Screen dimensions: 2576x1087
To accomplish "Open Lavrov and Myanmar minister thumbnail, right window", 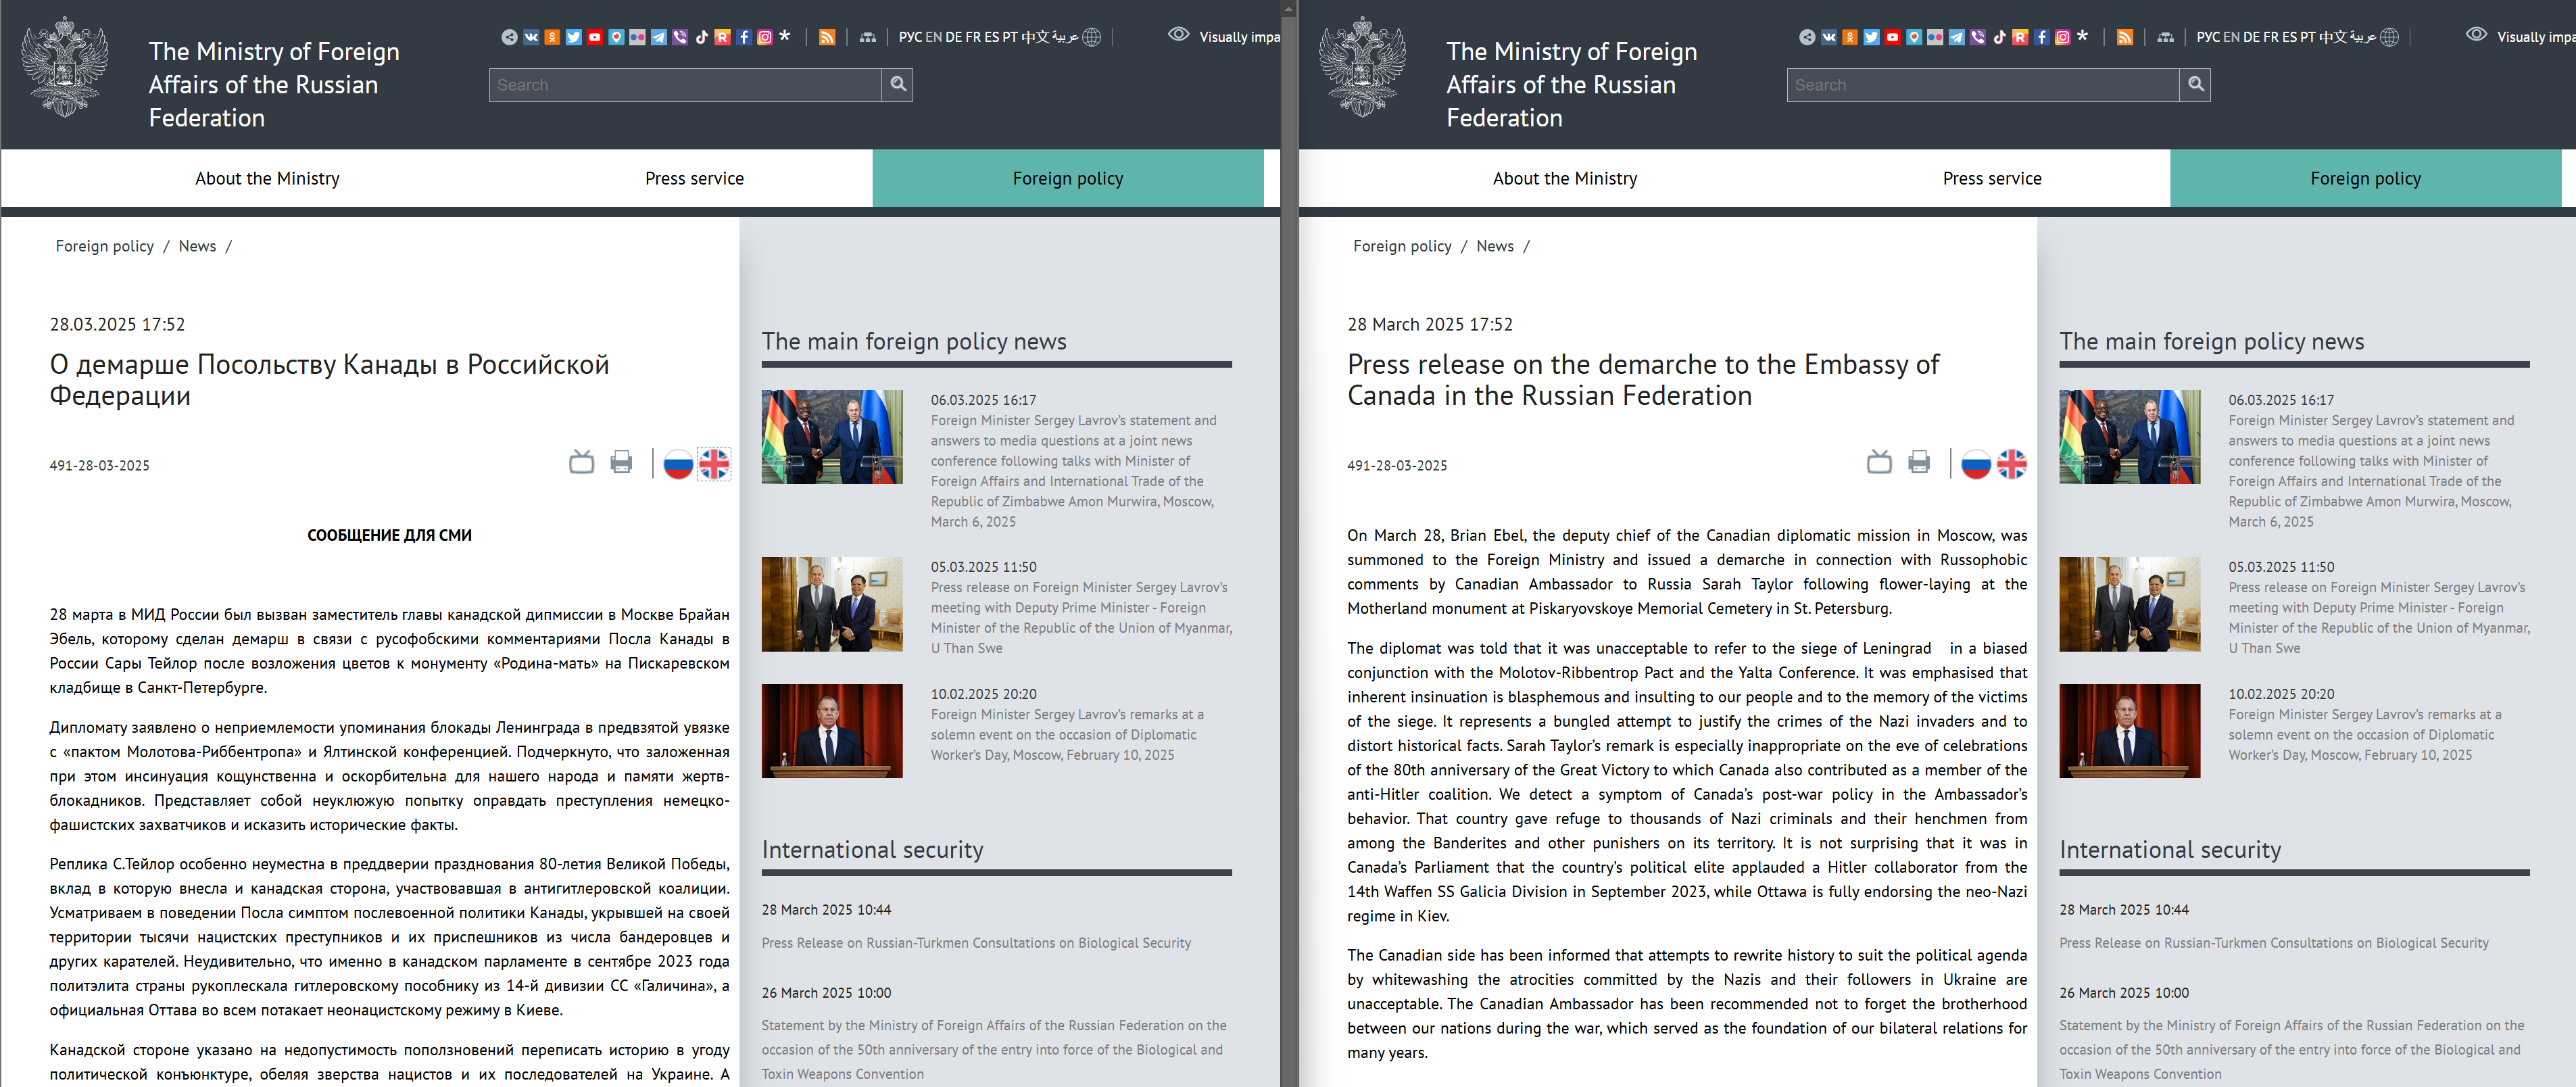I will pyautogui.click(x=2130, y=604).
